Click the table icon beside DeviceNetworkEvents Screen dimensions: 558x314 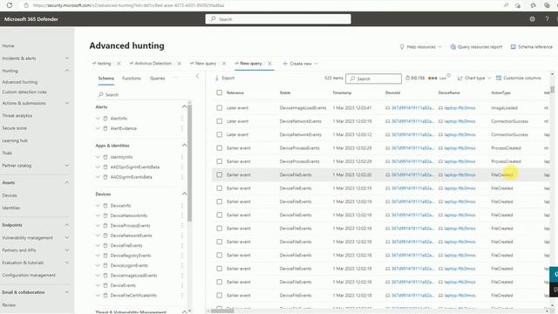click(x=105, y=235)
